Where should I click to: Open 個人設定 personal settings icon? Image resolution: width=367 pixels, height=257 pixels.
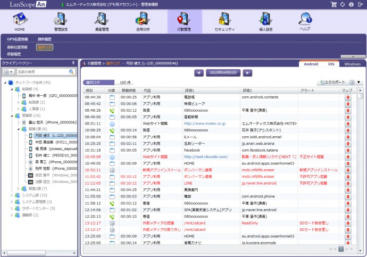[x=266, y=21]
